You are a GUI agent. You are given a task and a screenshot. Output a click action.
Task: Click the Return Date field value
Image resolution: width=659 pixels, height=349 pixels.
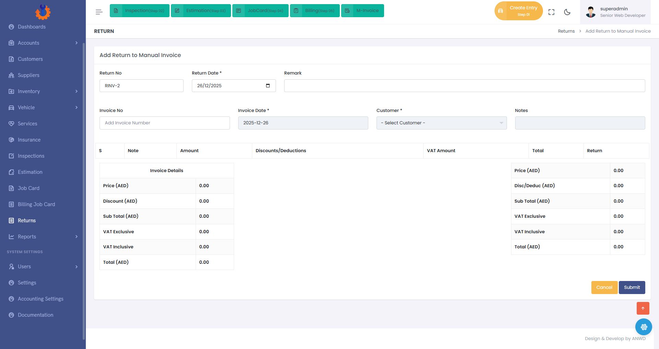click(x=209, y=86)
